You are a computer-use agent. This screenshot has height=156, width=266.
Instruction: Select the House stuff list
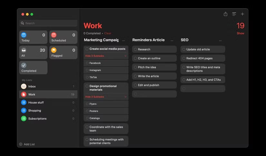point(36,103)
